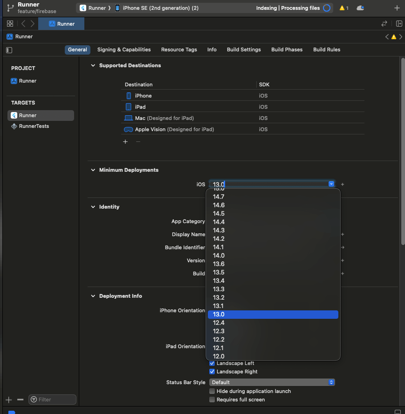This screenshot has width=405, height=414.
Task: Switch to the General tab
Action: point(77,49)
